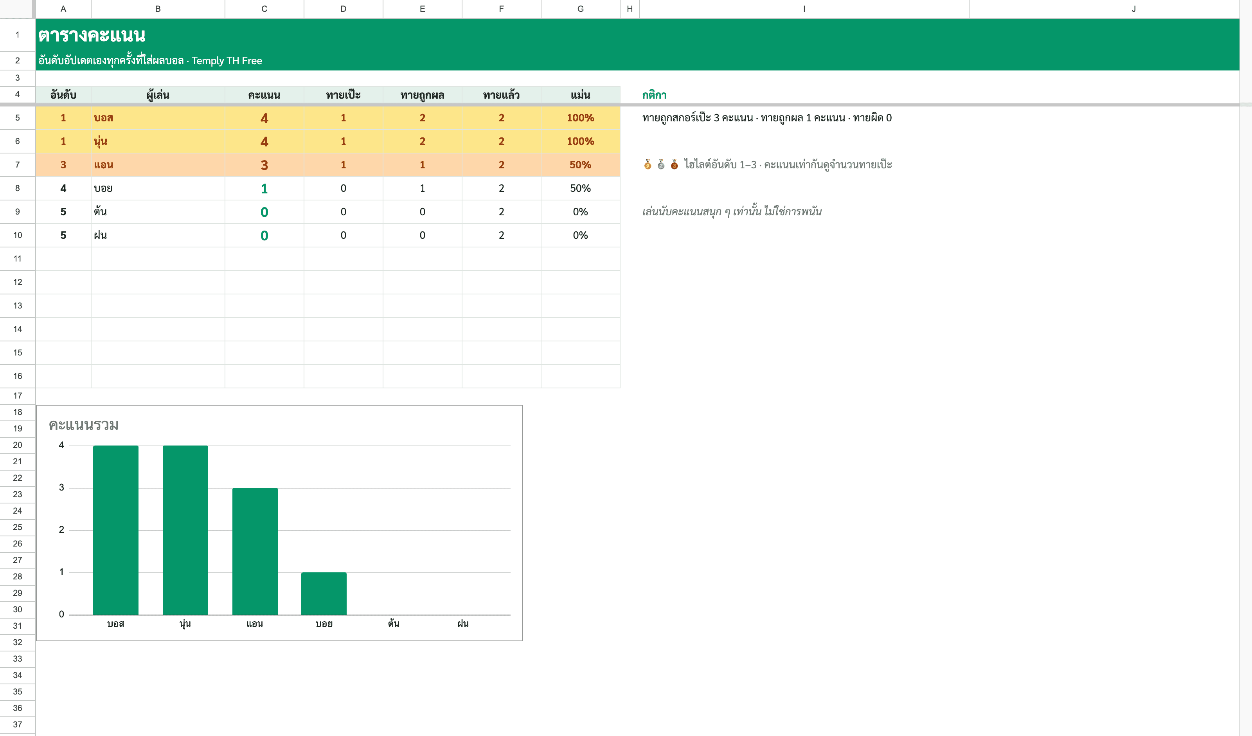Image resolution: width=1252 pixels, height=736 pixels.
Task: Click 100% accuracy in นุ่น row
Action: click(580, 141)
